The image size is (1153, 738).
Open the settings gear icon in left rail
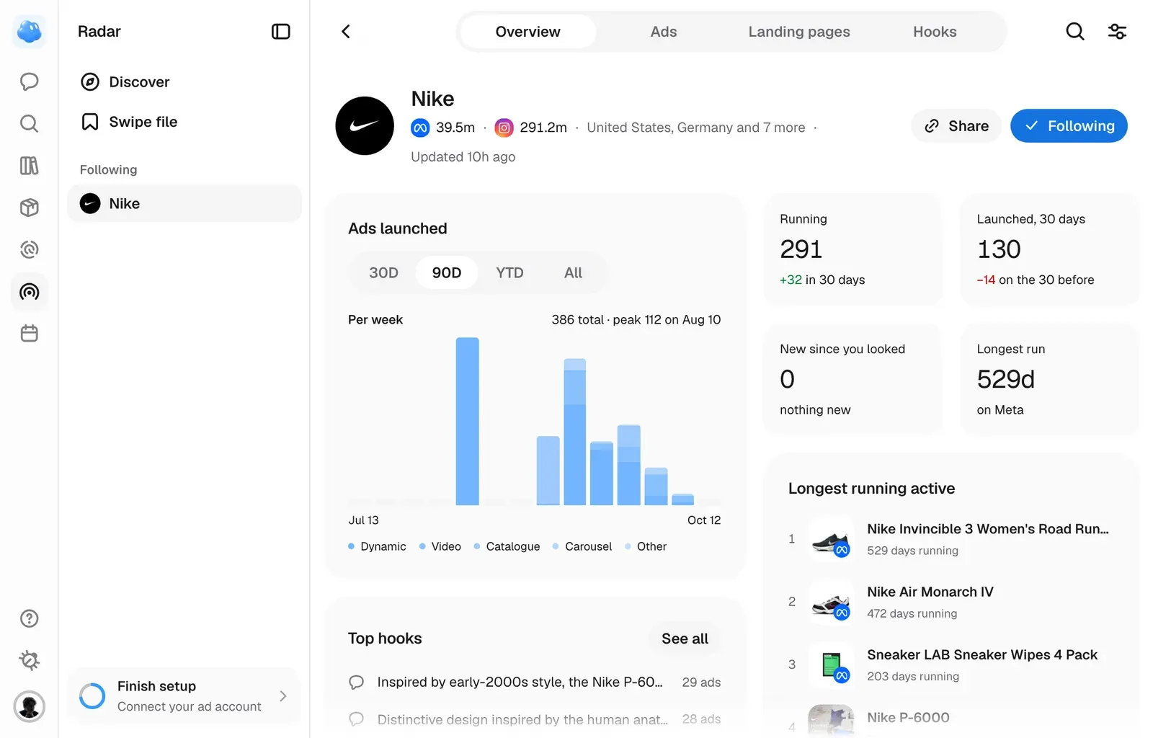(29, 660)
